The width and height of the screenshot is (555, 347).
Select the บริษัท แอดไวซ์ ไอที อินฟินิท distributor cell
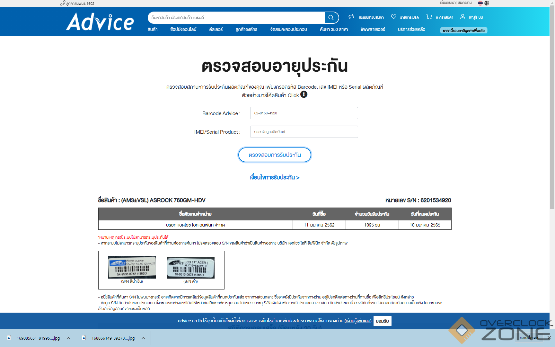(196, 225)
